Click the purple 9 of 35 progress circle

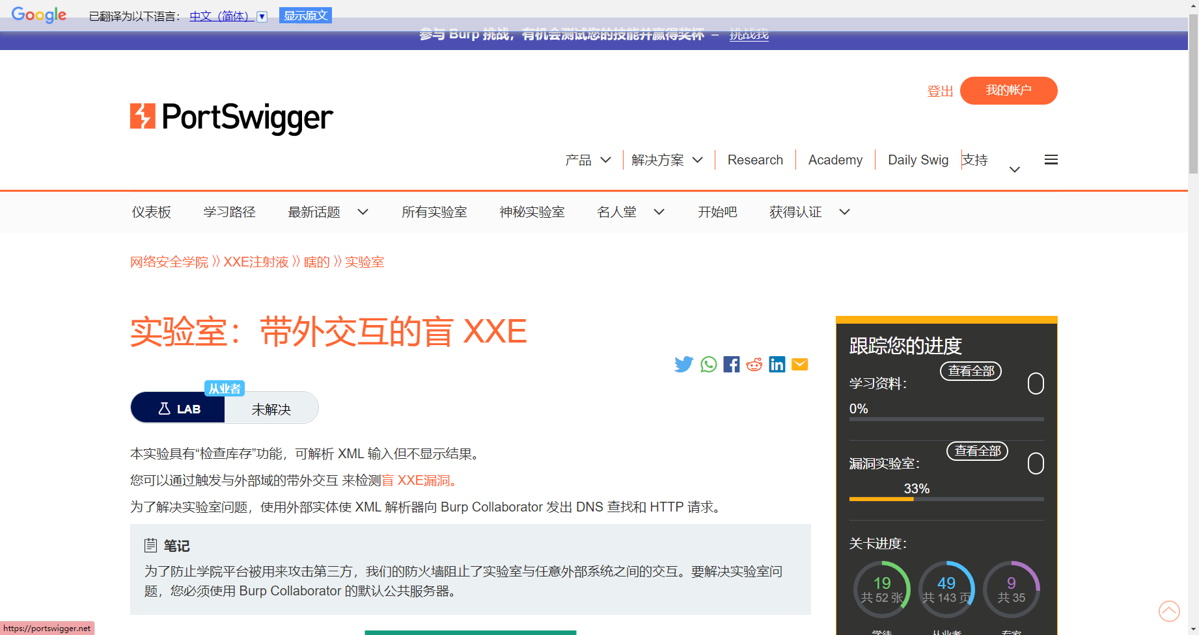(1012, 589)
